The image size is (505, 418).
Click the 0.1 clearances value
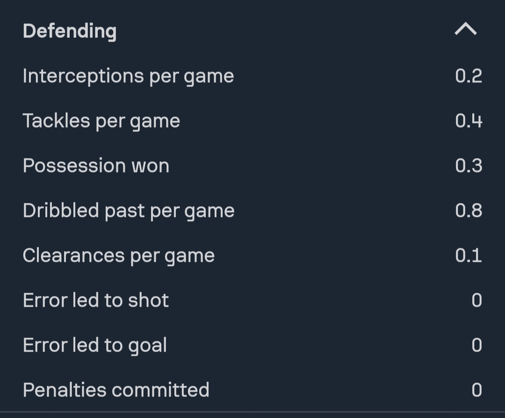click(x=469, y=255)
